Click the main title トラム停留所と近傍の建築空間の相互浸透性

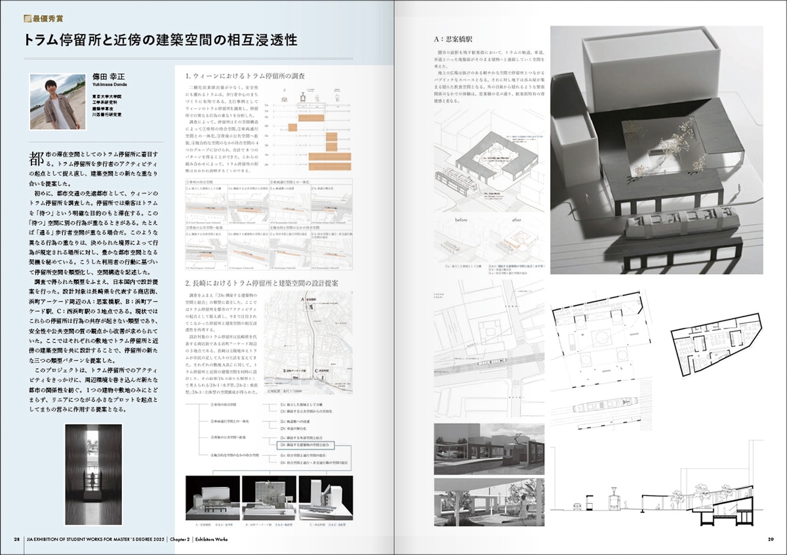pyautogui.click(x=161, y=40)
